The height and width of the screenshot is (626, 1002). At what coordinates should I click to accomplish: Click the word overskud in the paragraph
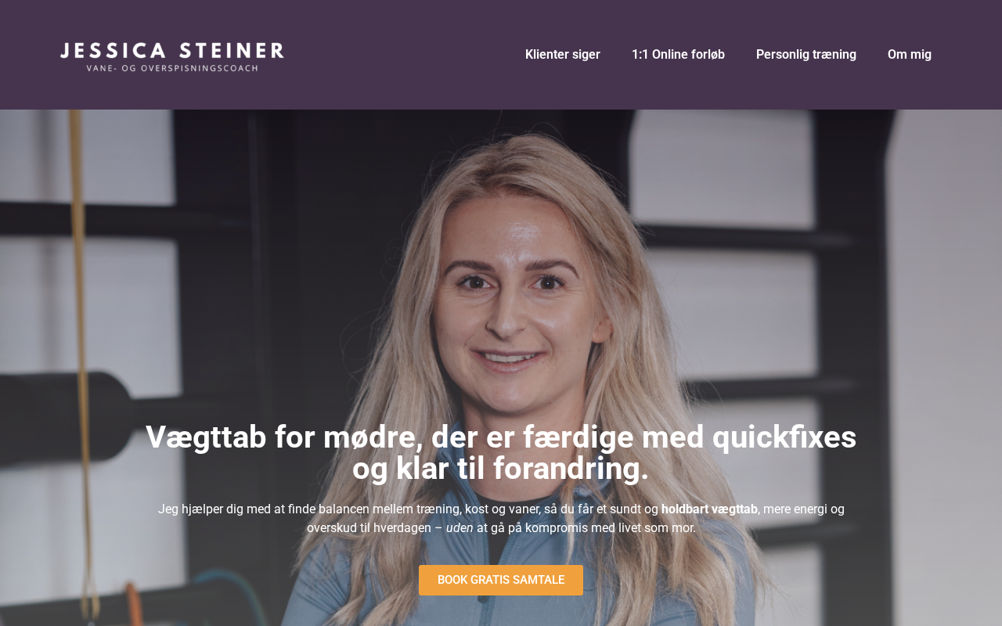332,528
